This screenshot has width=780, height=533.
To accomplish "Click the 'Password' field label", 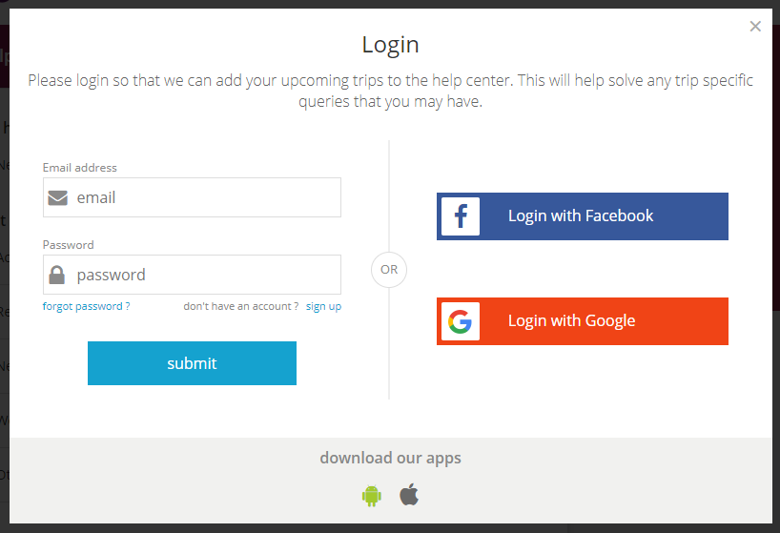I will 68,245.
